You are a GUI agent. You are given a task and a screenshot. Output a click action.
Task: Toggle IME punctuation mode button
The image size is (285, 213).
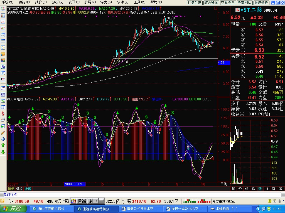(x=96, y=201)
